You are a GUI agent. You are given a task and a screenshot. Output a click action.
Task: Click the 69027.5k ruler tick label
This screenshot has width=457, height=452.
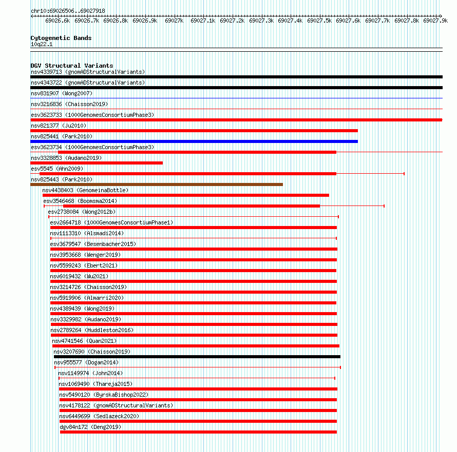click(x=319, y=20)
